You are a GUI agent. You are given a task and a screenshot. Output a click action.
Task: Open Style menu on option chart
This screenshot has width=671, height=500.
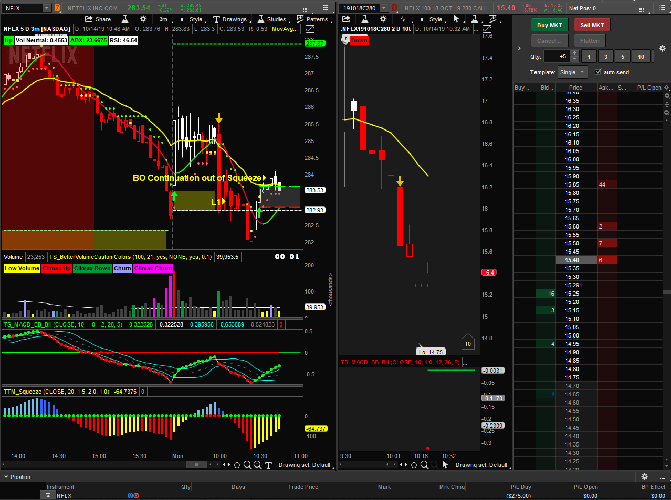tap(432, 19)
